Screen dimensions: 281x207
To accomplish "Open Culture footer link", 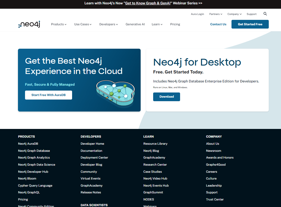I will [x=211, y=178].
